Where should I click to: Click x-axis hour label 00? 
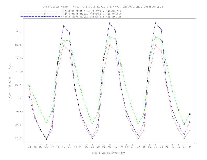pos(29,147)
